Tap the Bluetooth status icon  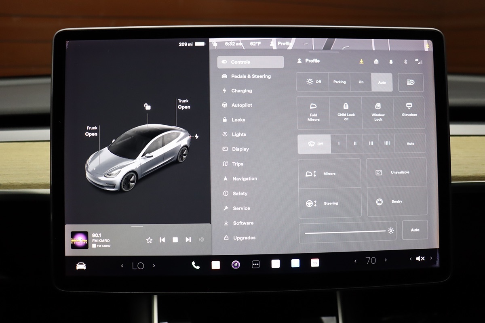click(405, 62)
